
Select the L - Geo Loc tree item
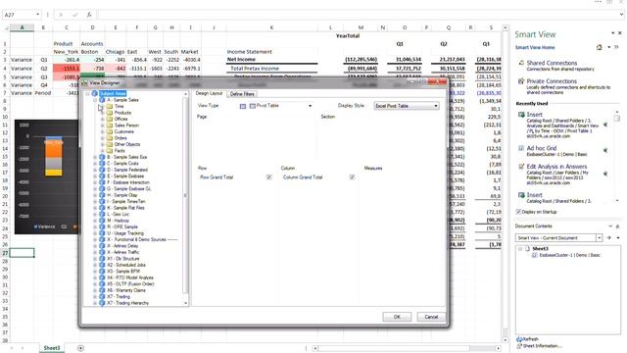click(118, 214)
